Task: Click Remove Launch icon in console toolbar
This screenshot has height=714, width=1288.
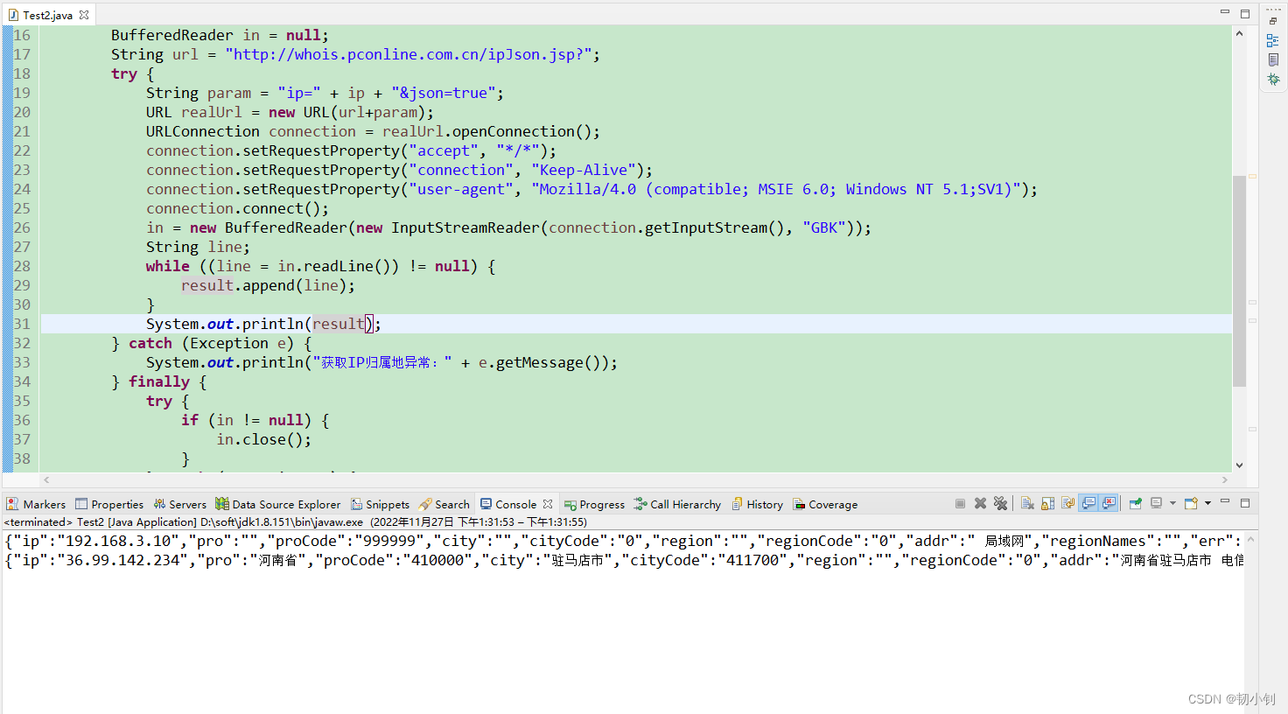Action: (x=980, y=503)
